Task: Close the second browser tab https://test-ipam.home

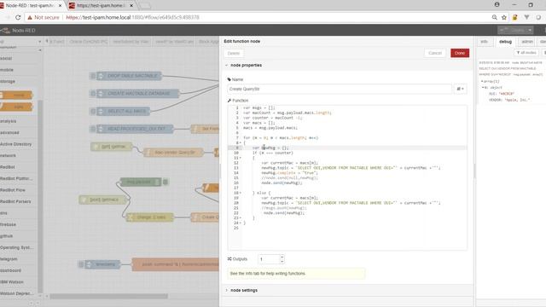Action: [131, 6]
